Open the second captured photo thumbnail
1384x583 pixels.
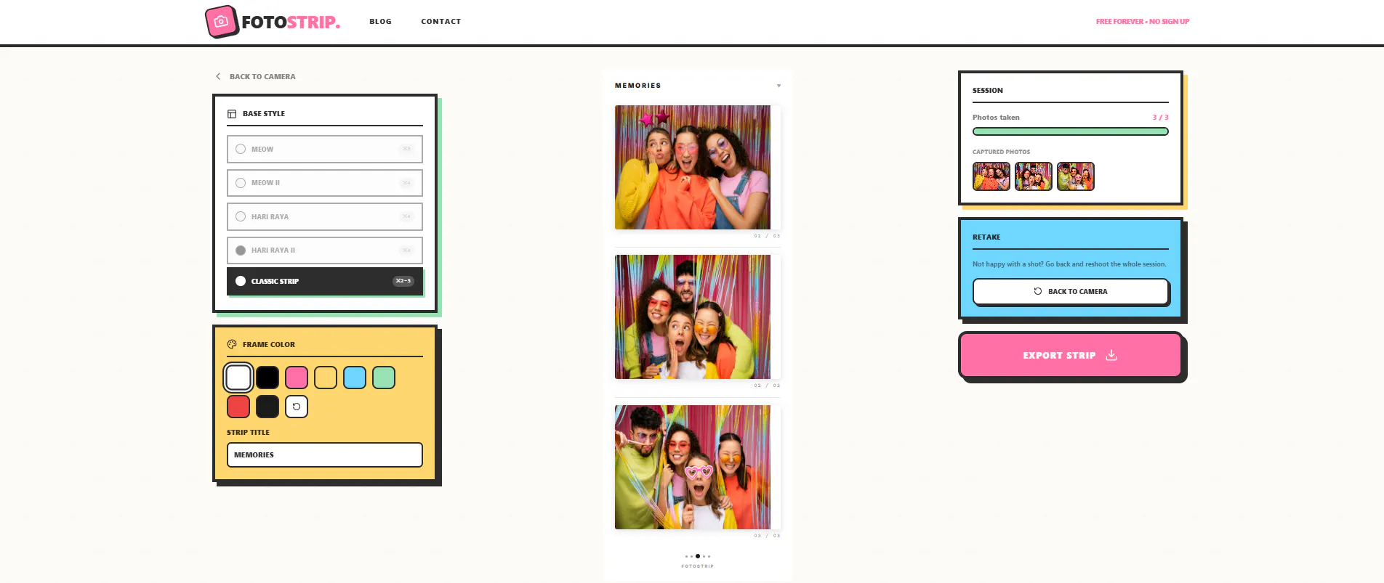point(1034,176)
